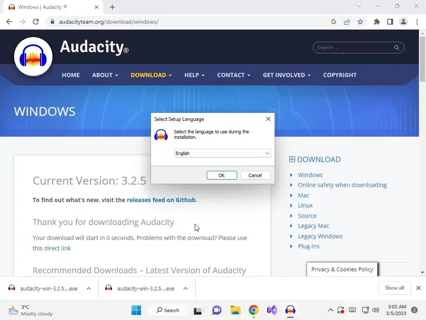Screen dimensions: 426x320
Task: Expand options for first audacity-win download
Action: click(89, 288)
